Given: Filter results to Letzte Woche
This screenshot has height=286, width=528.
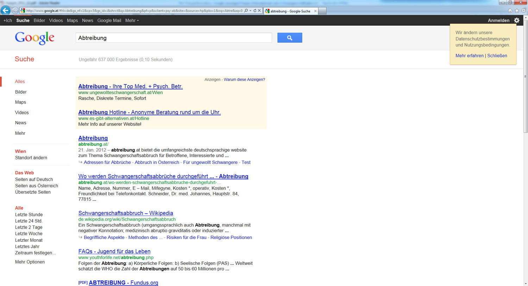Looking at the screenshot, I should (x=29, y=234).
